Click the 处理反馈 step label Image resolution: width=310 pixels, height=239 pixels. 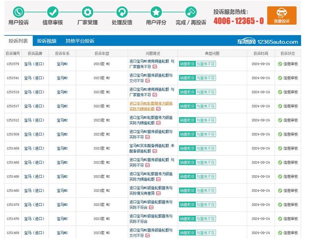pos(122,22)
